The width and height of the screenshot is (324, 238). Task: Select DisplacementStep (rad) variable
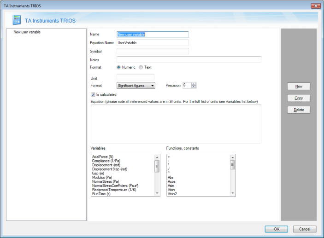[110, 169]
